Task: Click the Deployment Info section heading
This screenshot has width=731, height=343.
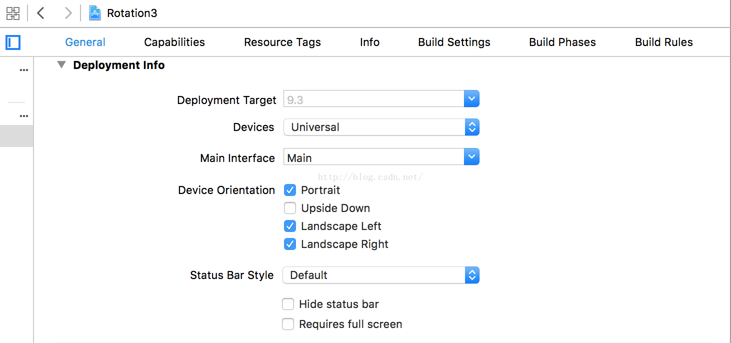Action: (x=119, y=65)
